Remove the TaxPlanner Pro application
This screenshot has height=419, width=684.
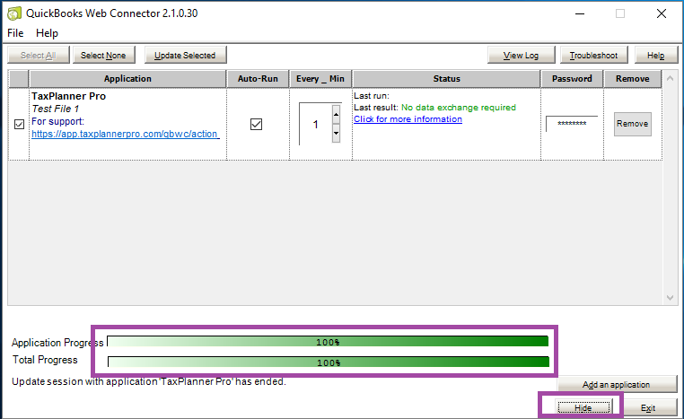633,124
